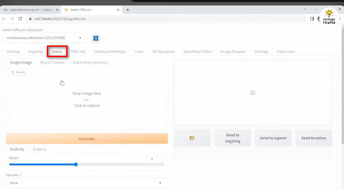
Task: Click the Source label on upload box
Action: point(18,72)
